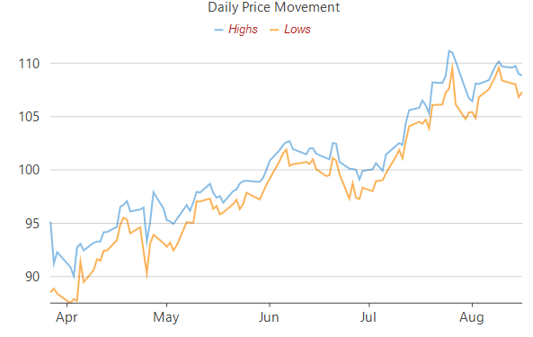This screenshot has width=533, height=337.
Task: Click the Daily Price Movement chart title
Action: tap(273, 7)
